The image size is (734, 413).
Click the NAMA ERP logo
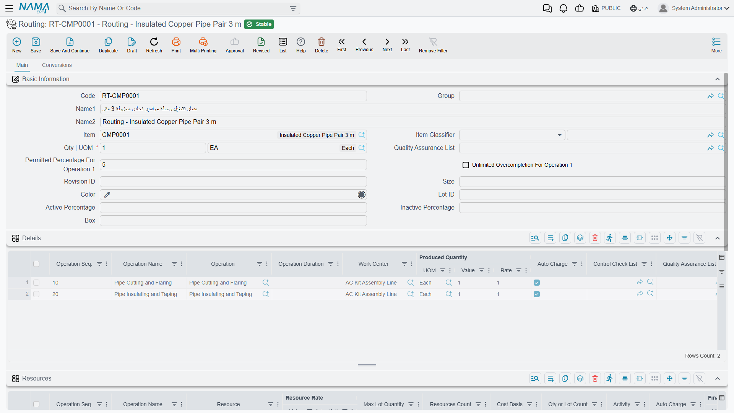[34, 8]
